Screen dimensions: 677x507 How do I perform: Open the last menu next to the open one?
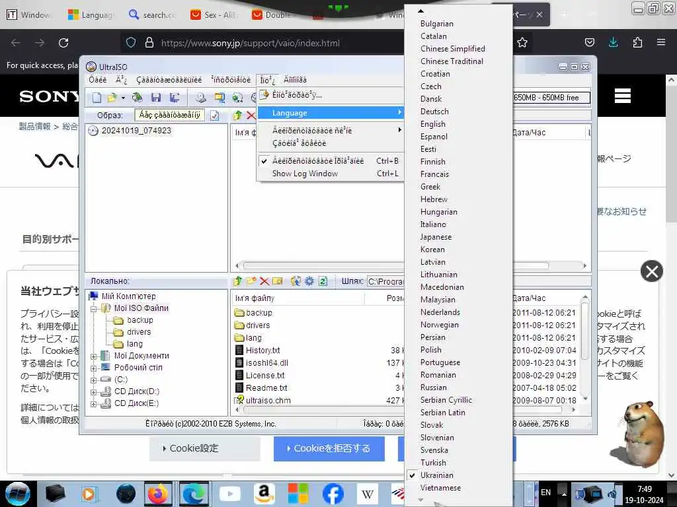295,80
